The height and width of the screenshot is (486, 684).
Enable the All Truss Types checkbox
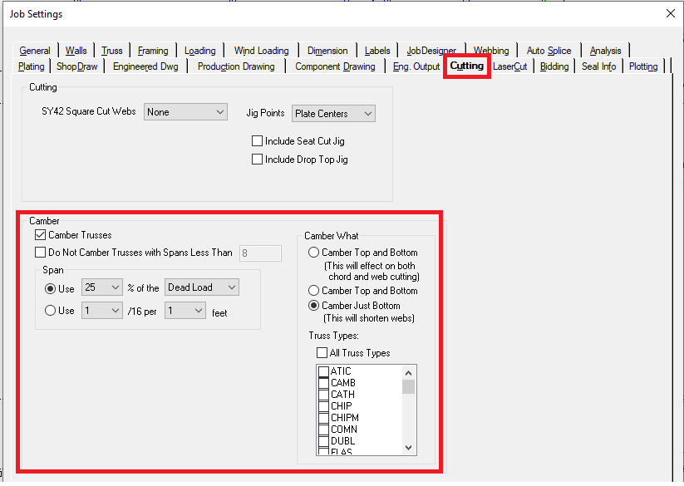tap(322, 352)
